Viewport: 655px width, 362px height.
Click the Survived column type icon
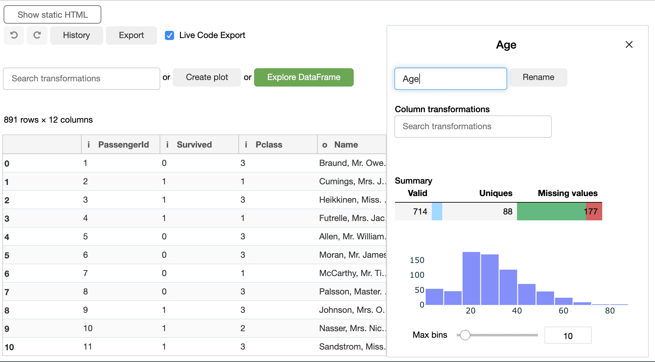point(167,145)
